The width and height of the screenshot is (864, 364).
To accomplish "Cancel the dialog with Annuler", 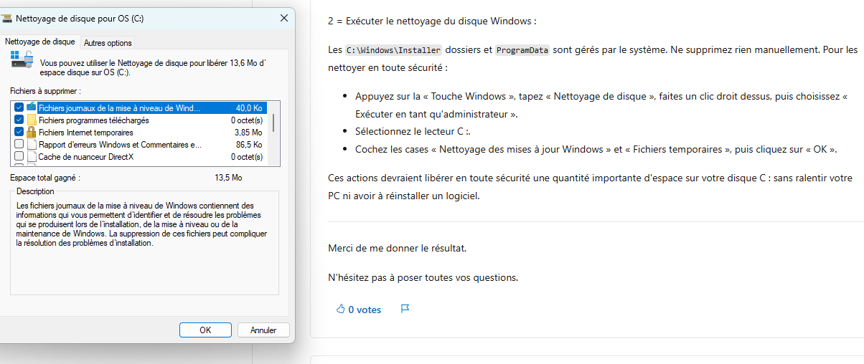I will pos(263,330).
